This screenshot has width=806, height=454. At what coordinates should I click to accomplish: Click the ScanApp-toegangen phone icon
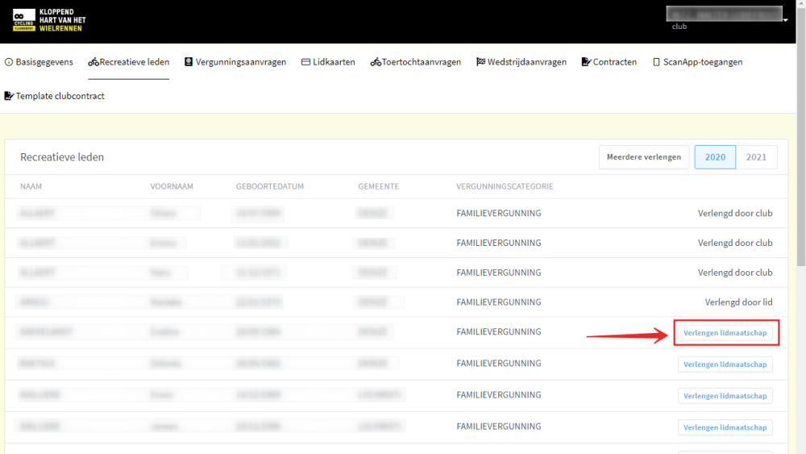click(x=656, y=62)
